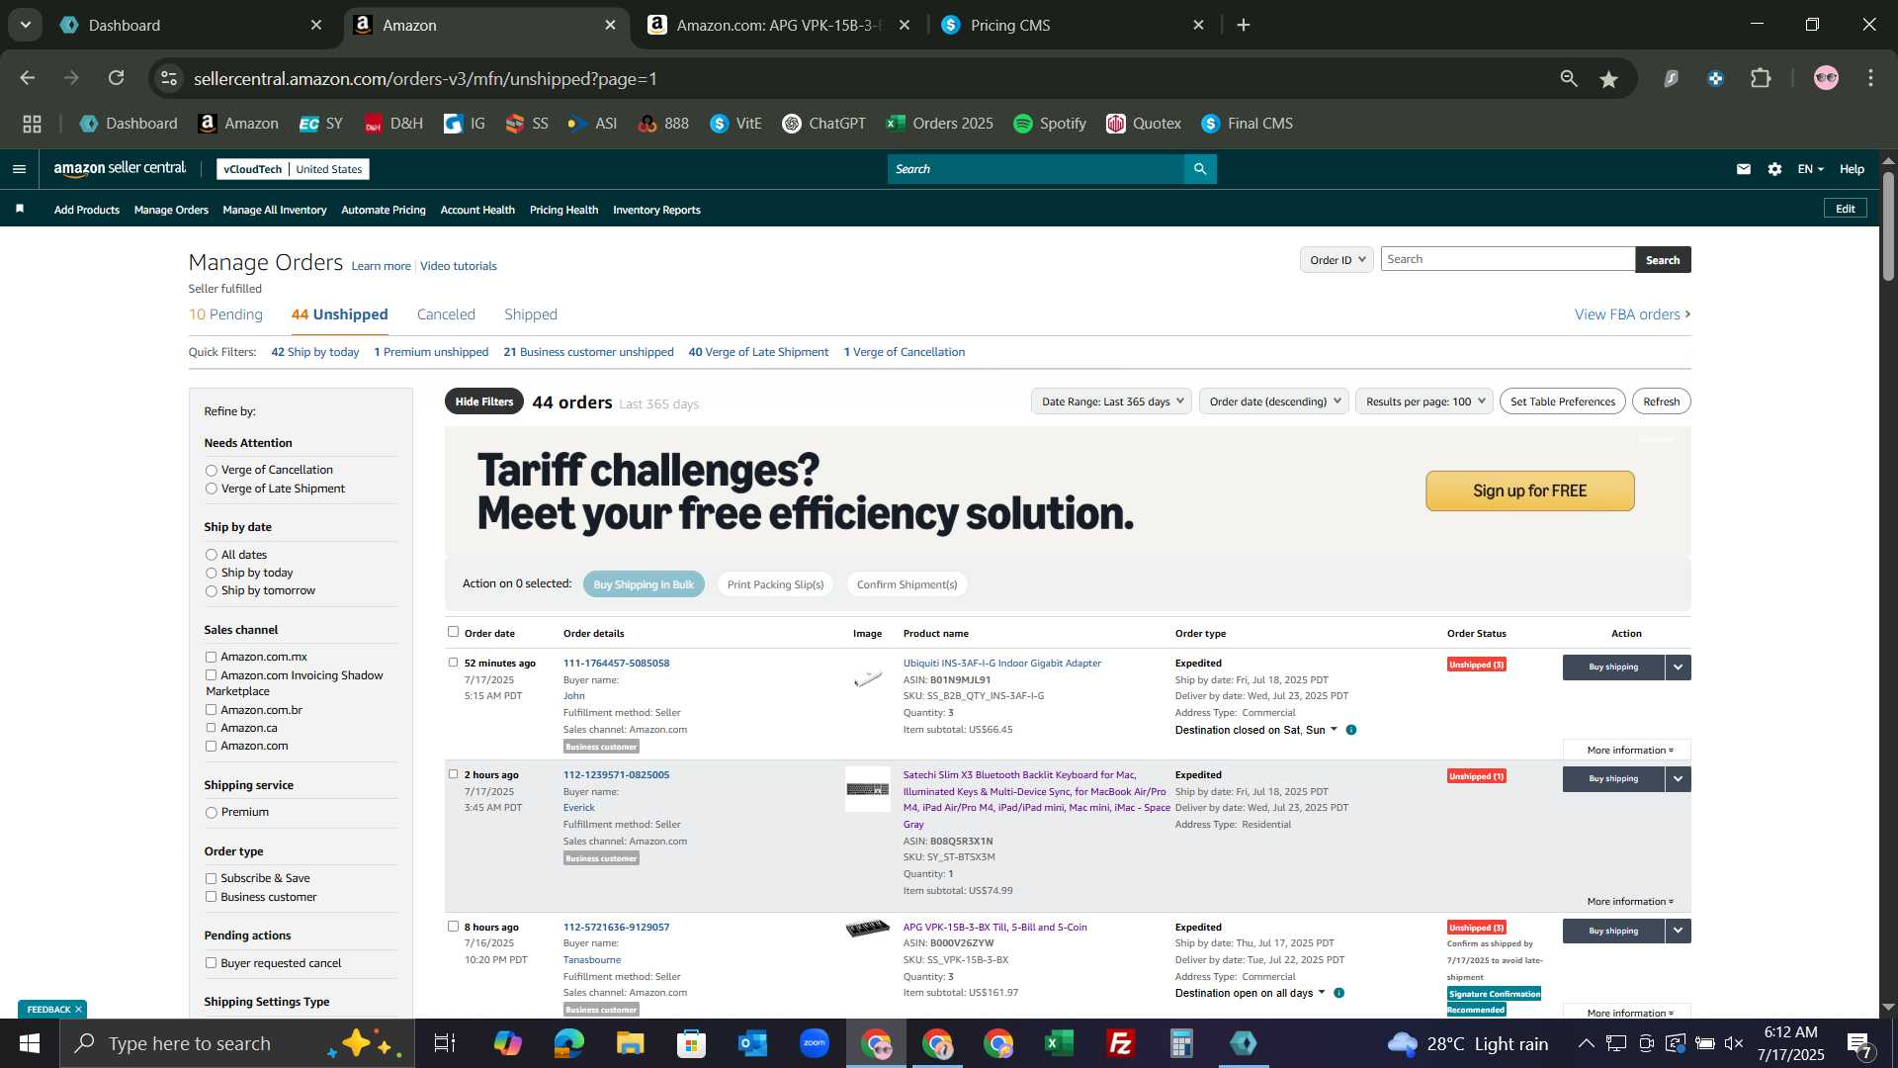Tick the select-all orders checkbox in header

453,632
